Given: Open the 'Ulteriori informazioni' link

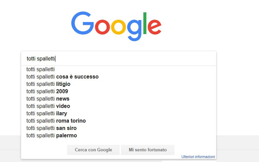Looking at the screenshot, I should pyautogui.click(x=198, y=157).
